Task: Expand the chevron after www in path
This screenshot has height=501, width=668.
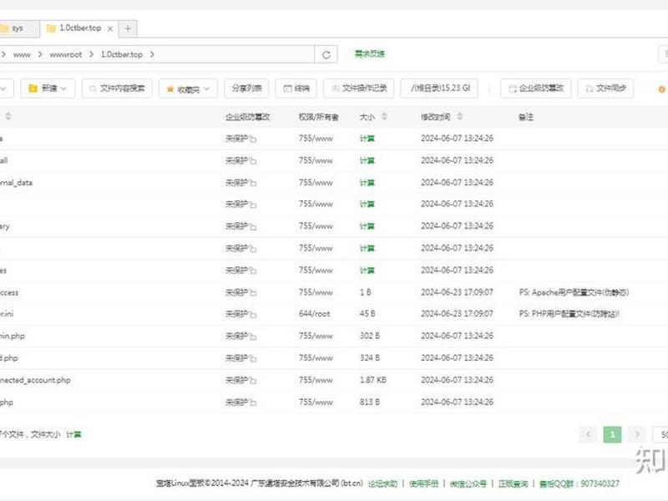Action: [40, 54]
